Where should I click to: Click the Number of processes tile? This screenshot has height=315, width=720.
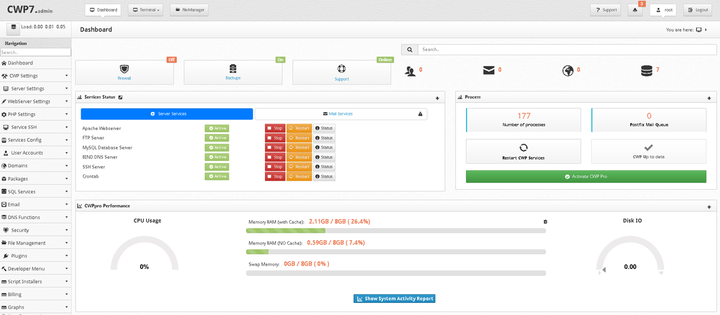pos(524,120)
